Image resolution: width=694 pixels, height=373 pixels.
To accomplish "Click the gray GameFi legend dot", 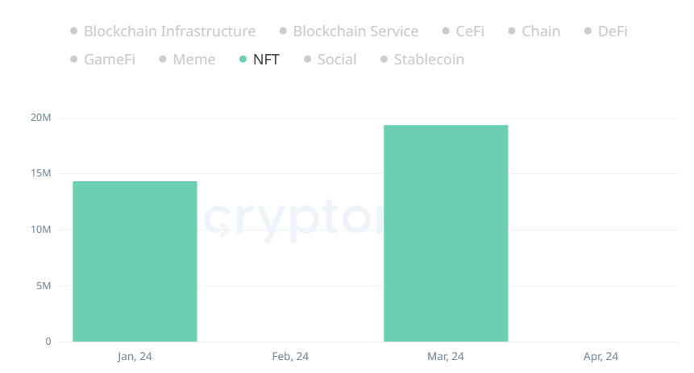I will 74,60.
